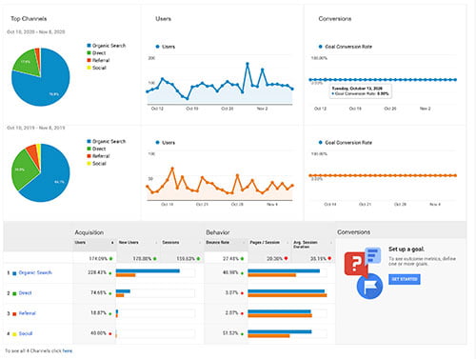Click the Acquisition section header

pos(89,232)
